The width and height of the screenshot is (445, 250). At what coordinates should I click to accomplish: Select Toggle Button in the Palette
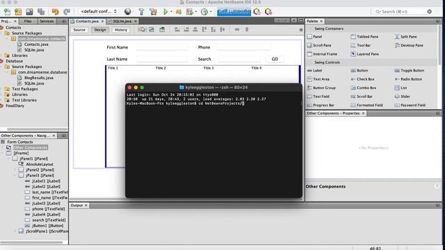(x=410, y=71)
